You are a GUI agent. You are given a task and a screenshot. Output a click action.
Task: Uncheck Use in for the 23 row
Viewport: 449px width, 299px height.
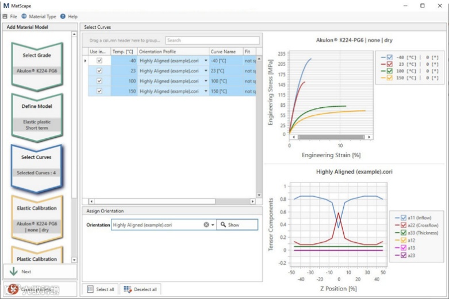pos(99,71)
